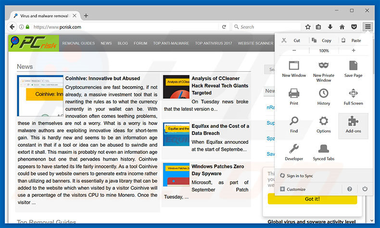380x228 pixels.
Task: Open Add-ons puzzle piece
Action: coord(354,126)
